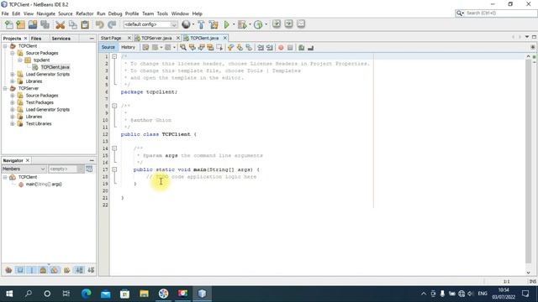Switch to the Services panel tab
Viewport: 538px width, 302px height.
61,39
